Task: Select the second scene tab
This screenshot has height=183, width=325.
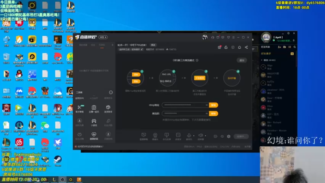Action: (93, 45)
